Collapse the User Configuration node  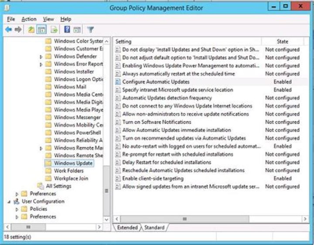[9, 202]
